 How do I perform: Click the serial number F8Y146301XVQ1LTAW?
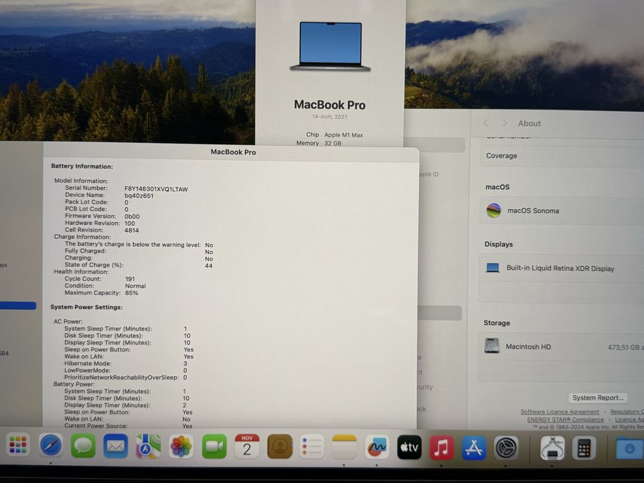click(x=156, y=189)
